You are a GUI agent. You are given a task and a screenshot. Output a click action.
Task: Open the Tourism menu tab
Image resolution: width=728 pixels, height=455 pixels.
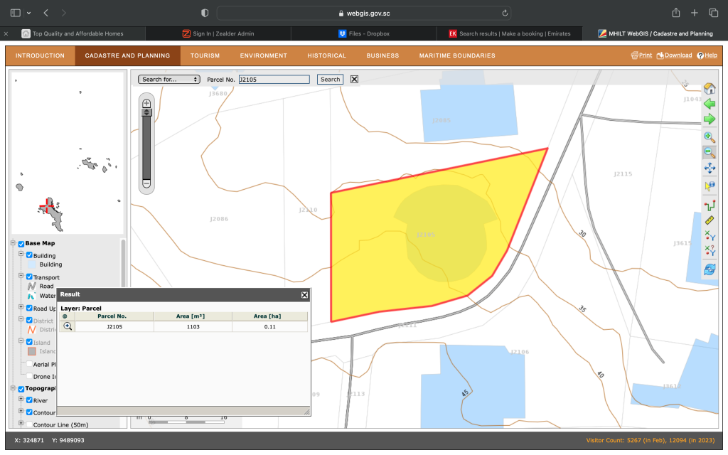coord(205,55)
